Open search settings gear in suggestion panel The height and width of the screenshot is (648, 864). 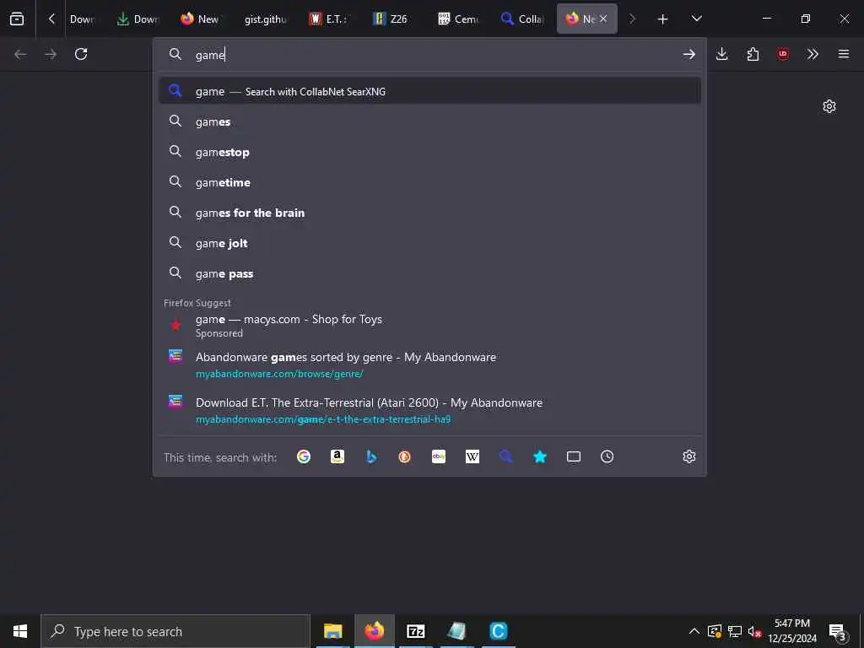[x=688, y=456]
